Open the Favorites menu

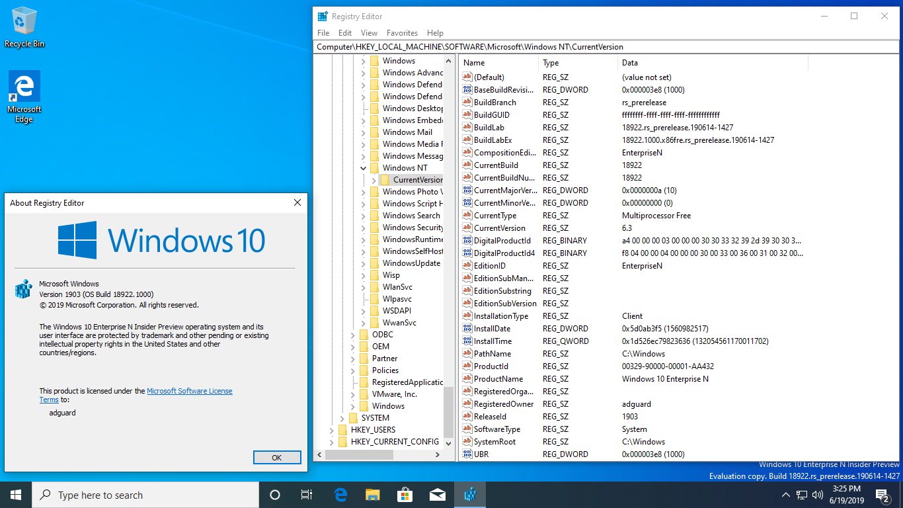coord(402,32)
